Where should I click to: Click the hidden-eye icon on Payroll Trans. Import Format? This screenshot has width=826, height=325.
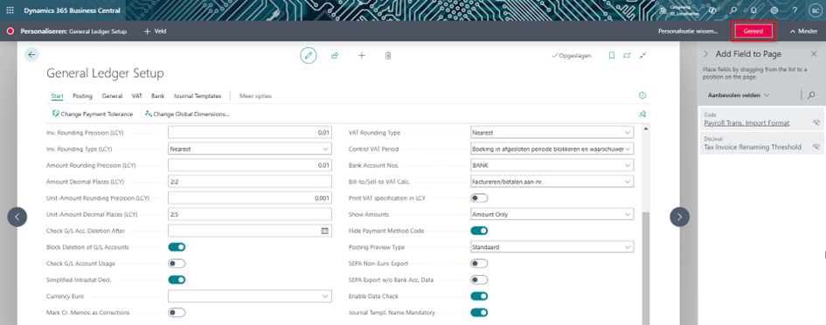(816, 122)
